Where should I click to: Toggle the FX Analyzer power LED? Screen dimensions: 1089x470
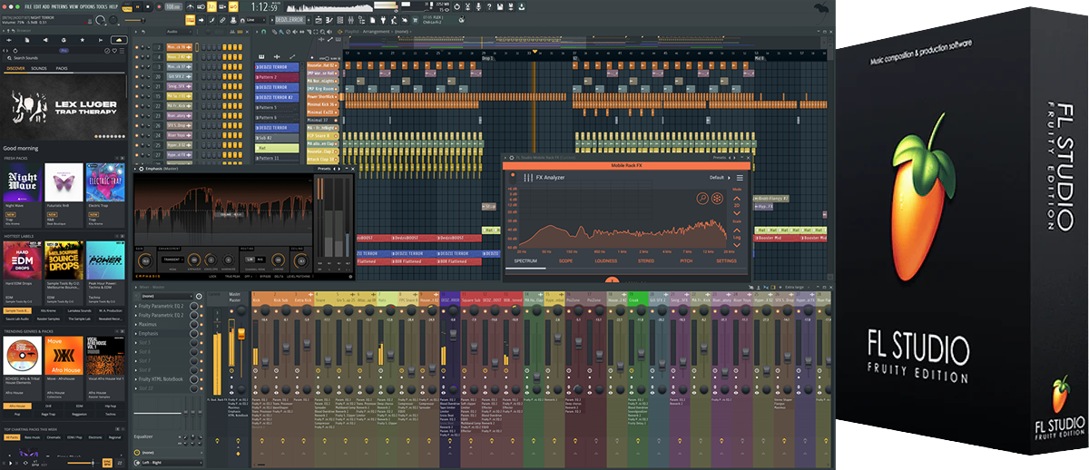click(513, 175)
